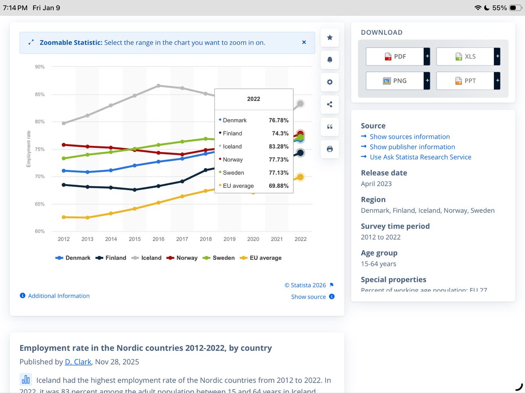Toggle Denmark series in chart legend
Screen dimensions: 525x393
click(73, 258)
